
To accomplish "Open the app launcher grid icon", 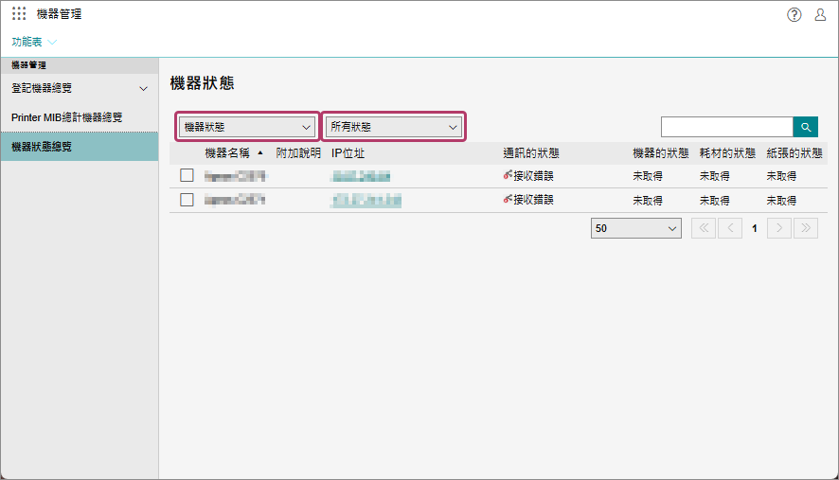I will (x=19, y=14).
